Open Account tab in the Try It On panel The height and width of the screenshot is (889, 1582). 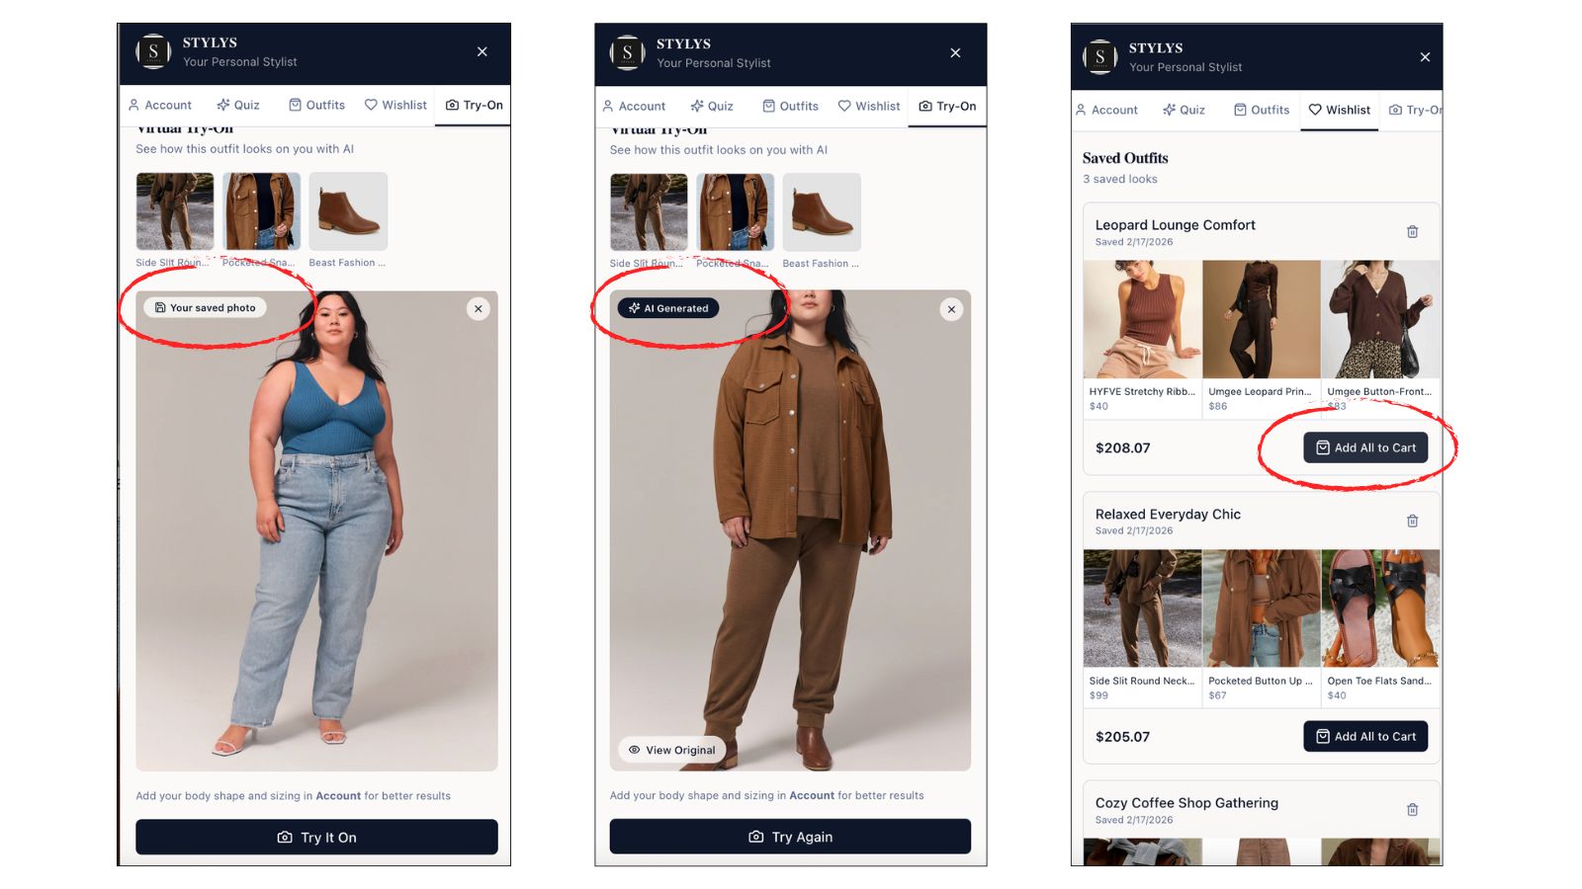click(160, 105)
